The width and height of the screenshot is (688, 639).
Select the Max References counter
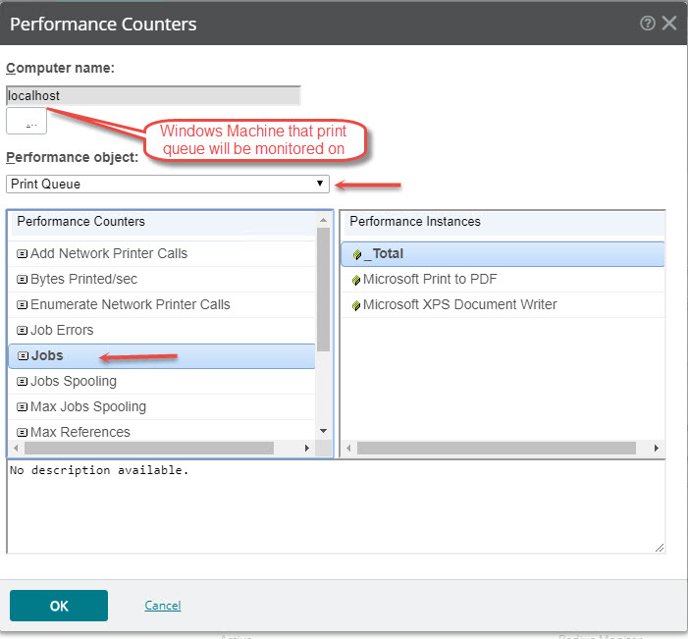[79, 432]
